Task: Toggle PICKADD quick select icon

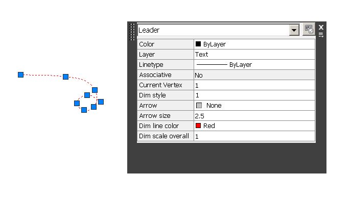Action: click(x=309, y=29)
